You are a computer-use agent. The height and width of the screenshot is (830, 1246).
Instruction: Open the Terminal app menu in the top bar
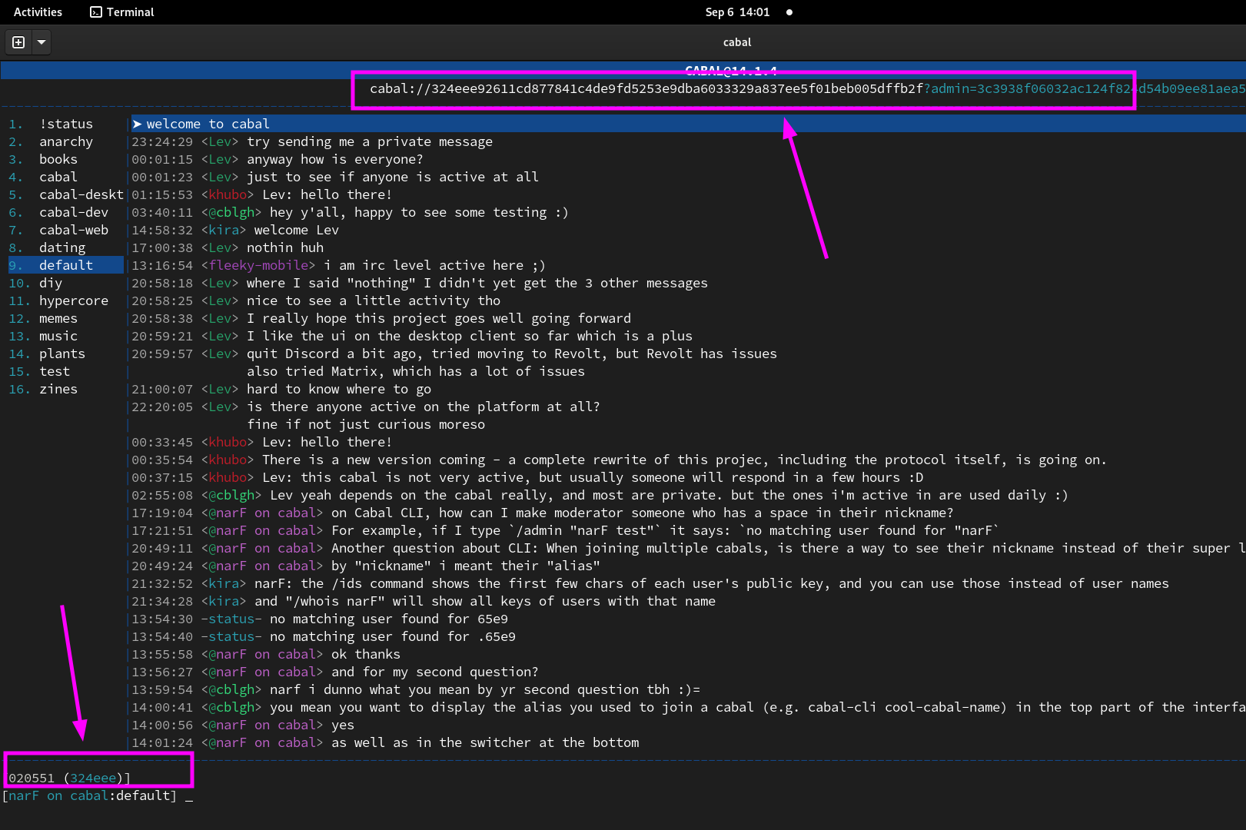coord(122,12)
